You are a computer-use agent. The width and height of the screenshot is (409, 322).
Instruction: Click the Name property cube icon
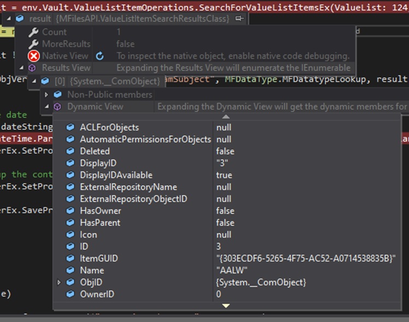click(x=70, y=270)
